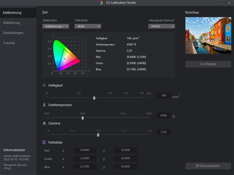
Task: Click the Blue y field 0,0600
Action: (125, 166)
